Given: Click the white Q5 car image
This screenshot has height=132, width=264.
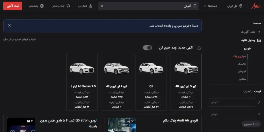Looking at the screenshot, I should [151, 68].
